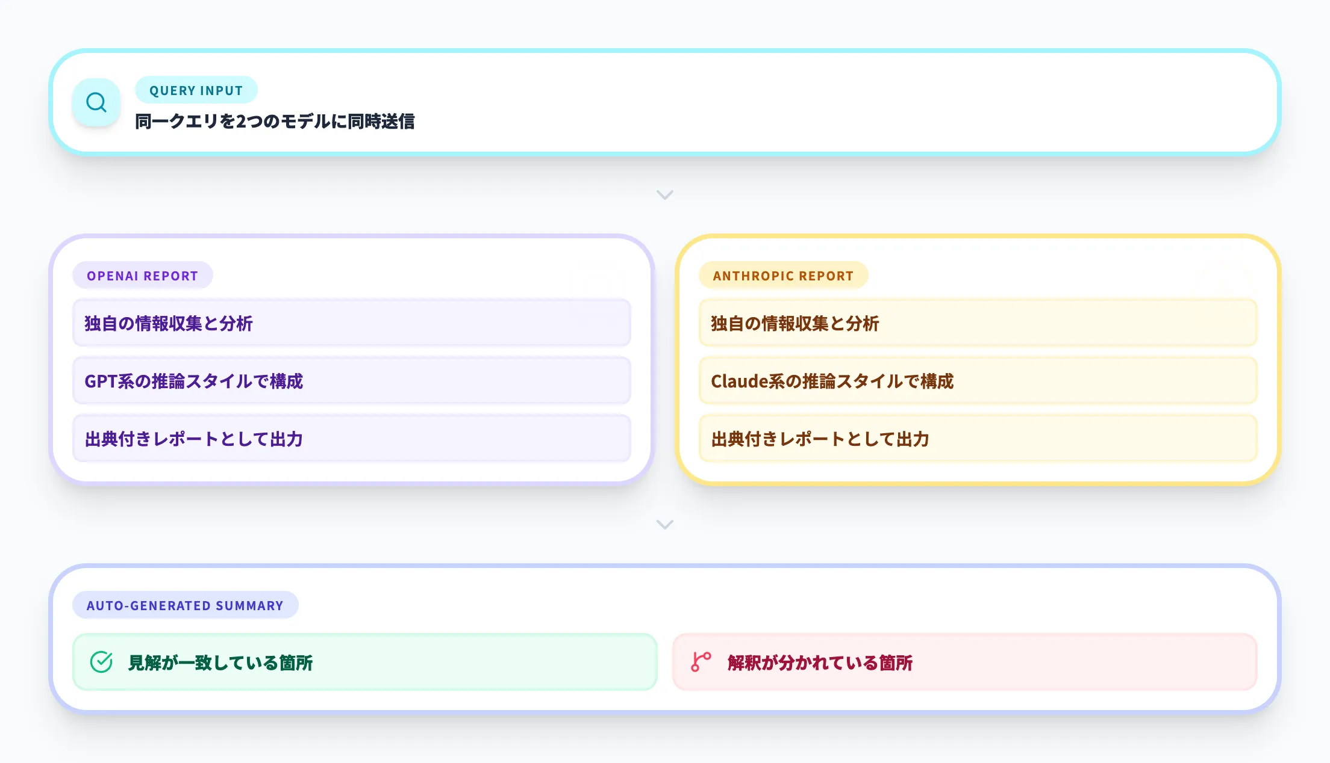Select the OPENAI REPORT label
Viewport: 1330px width, 763px height.
[142, 276]
